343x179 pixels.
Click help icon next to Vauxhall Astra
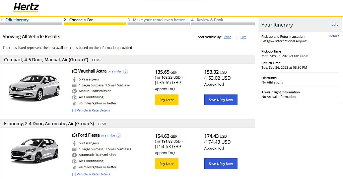[x=126, y=71]
